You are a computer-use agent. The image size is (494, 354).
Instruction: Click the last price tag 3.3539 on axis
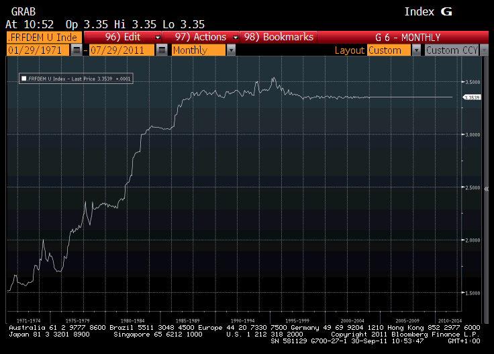pyautogui.click(x=472, y=97)
